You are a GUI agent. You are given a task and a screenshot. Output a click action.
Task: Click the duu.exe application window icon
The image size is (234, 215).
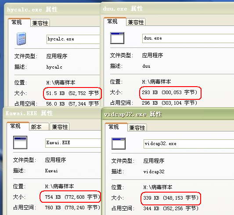(117, 38)
